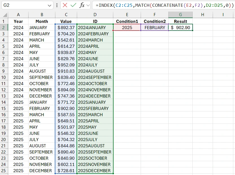
Task: Select column C header
Action: point(66,15)
